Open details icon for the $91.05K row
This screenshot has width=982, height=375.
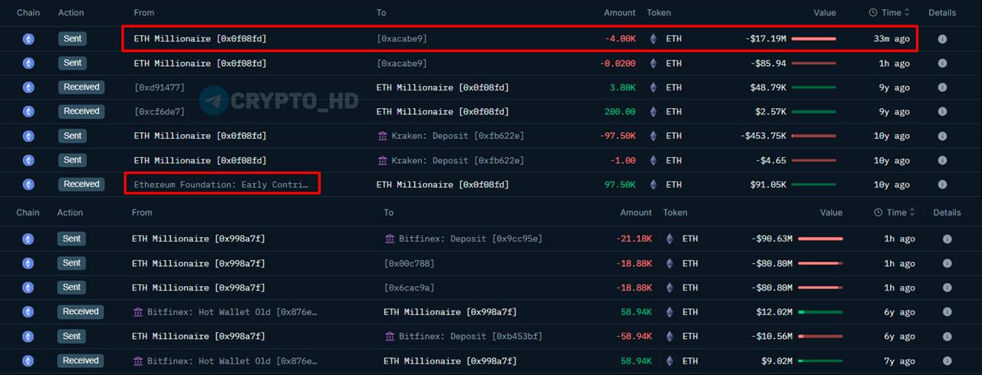942,185
